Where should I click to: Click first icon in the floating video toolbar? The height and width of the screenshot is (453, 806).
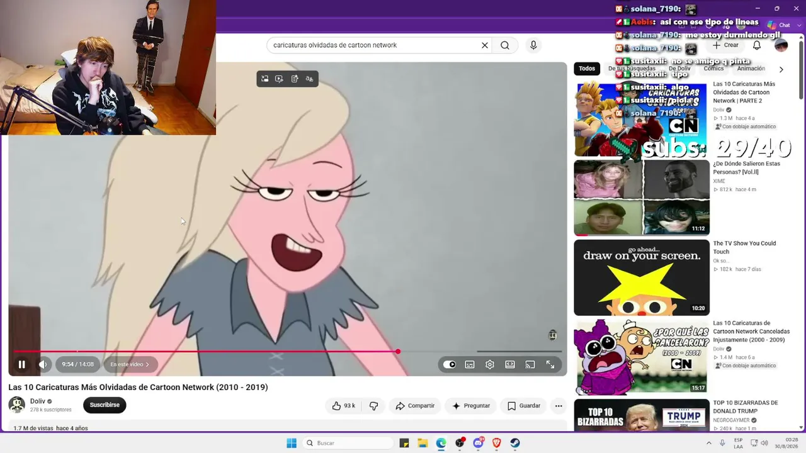click(x=265, y=79)
